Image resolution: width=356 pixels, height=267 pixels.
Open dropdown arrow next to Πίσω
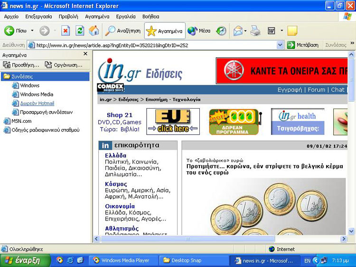coord(32,30)
